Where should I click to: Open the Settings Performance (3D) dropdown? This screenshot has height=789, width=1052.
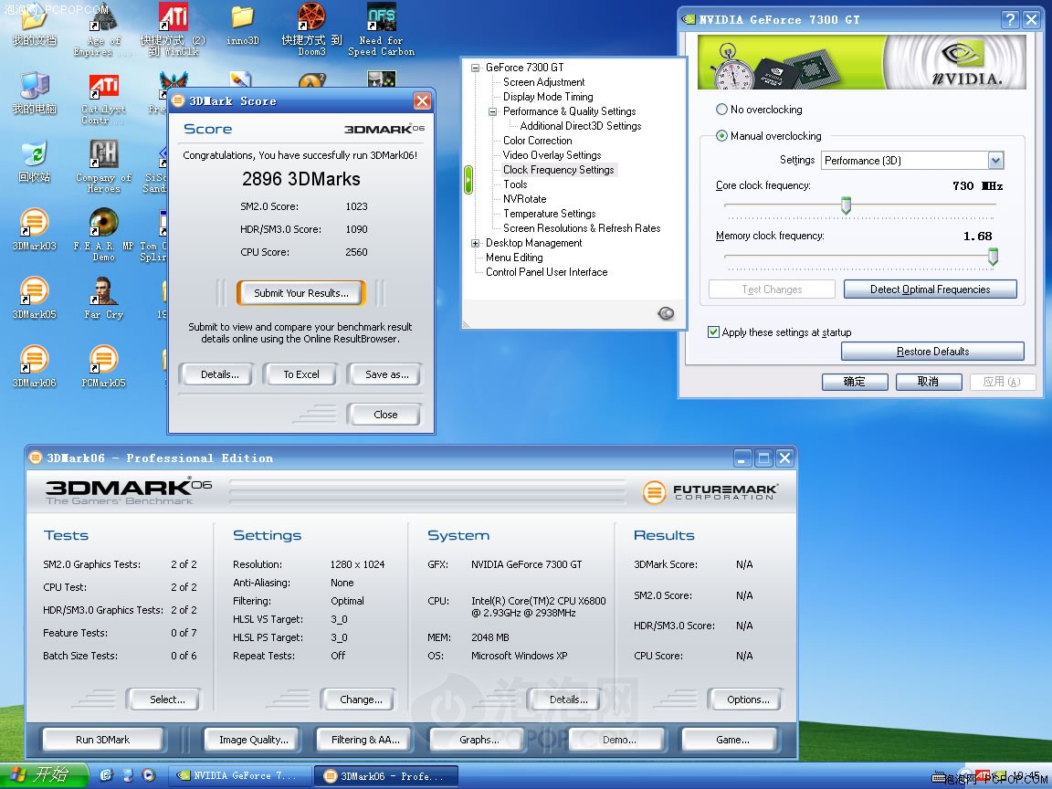pos(912,161)
